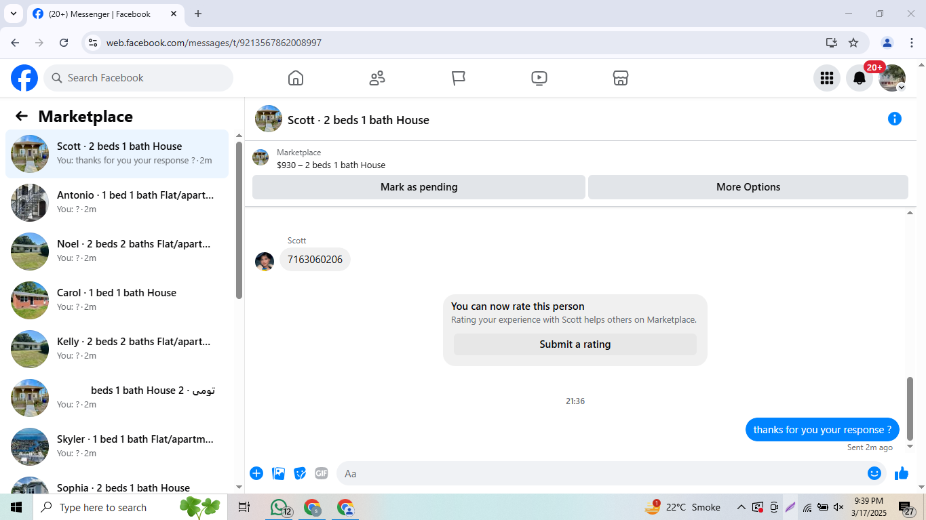
Task: Open Sophia 2 beds 1 bath House chat
Action: click(117, 484)
